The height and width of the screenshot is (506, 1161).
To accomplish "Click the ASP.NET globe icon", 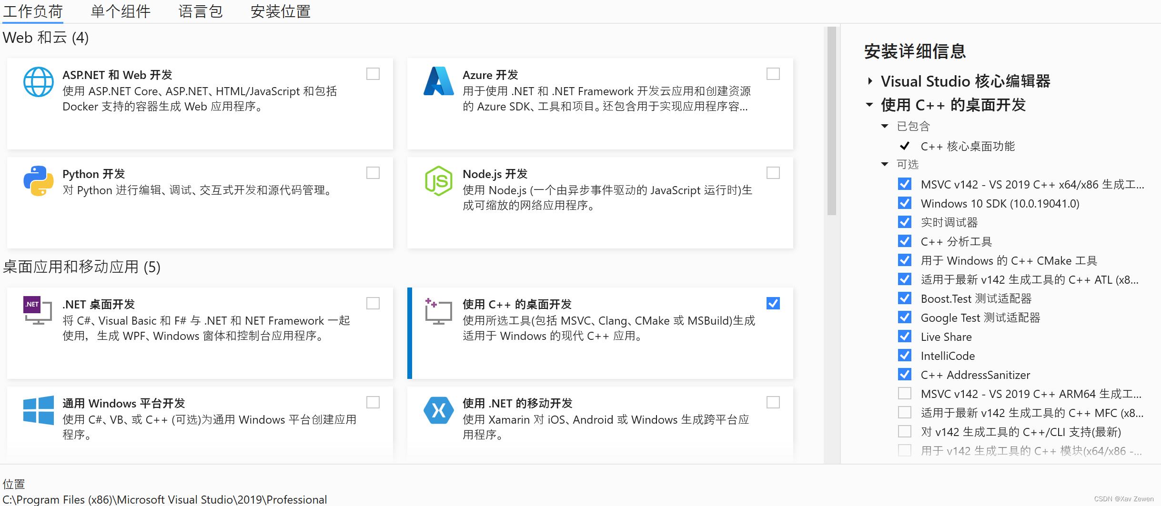I will click(39, 82).
